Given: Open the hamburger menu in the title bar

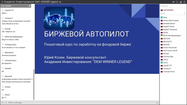Looking at the screenshot, I should click(x=184, y=2).
